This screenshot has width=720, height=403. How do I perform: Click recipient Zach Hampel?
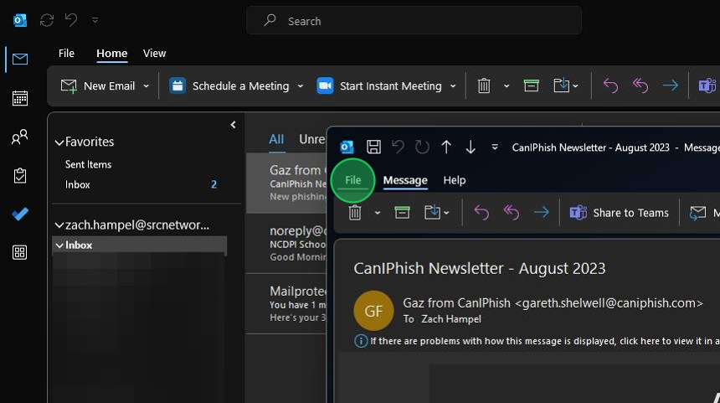click(x=451, y=319)
